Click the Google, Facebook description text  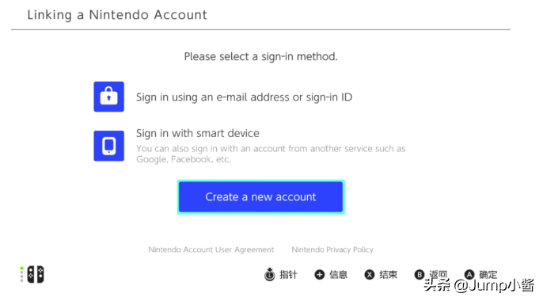271,154
